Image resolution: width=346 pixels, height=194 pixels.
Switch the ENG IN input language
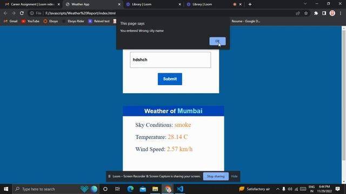click(x=311, y=189)
